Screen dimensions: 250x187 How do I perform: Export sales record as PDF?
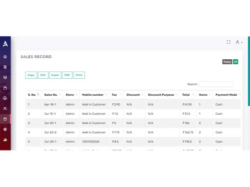67,75
